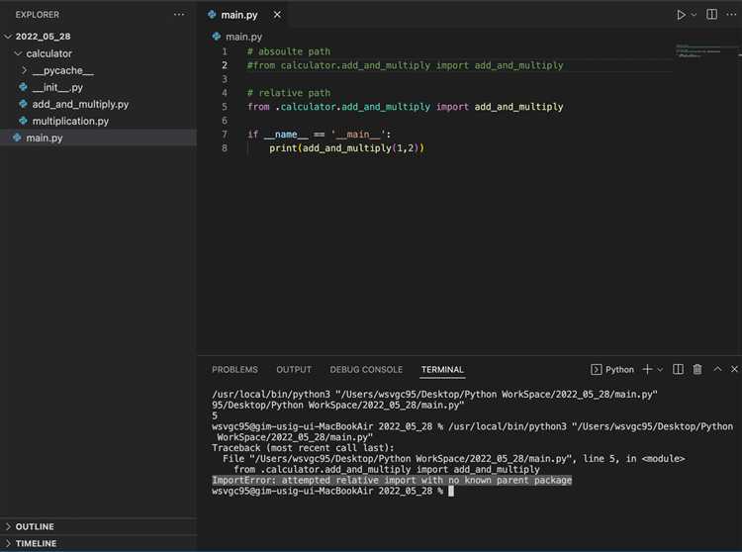Click Python file icon beside __init__.py

(x=23, y=87)
